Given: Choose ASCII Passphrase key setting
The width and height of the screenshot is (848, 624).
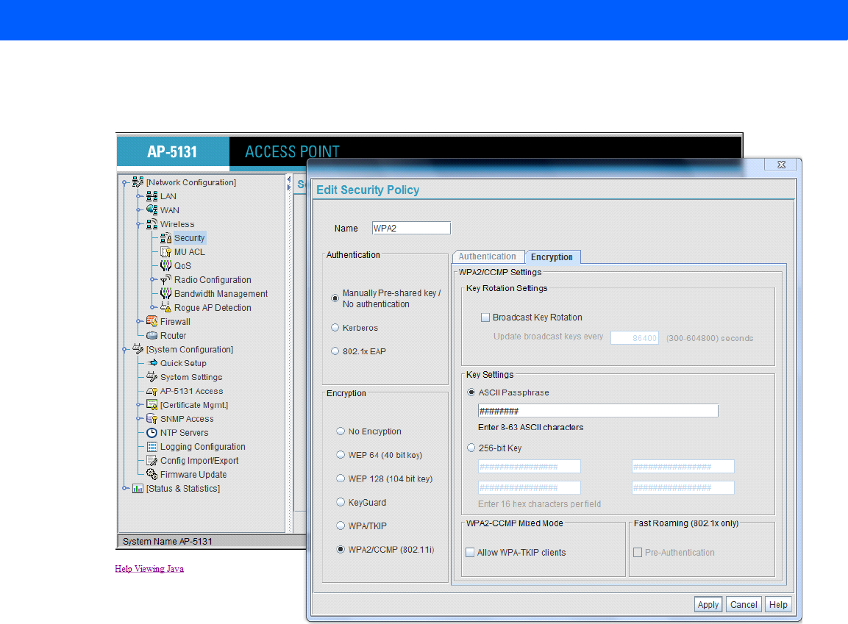Looking at the screenshot, I should click(x=471, y=392).
